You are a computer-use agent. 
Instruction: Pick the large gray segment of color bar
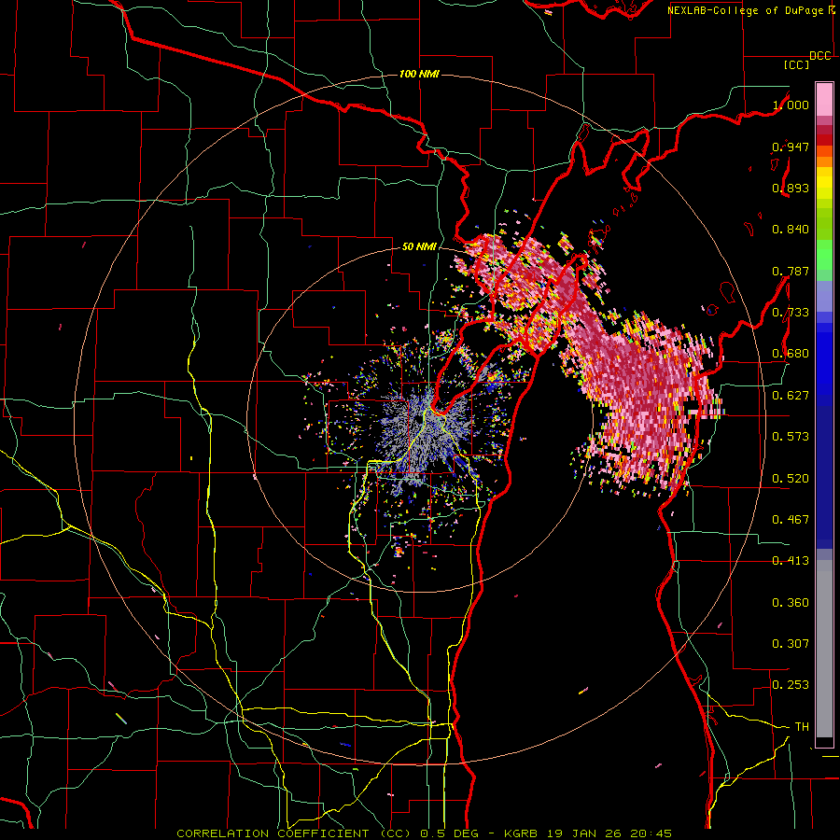(824, 649)
